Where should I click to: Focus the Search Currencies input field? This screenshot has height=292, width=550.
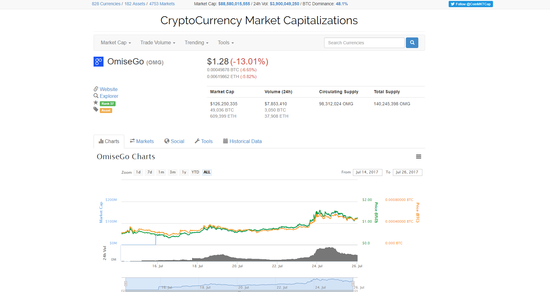pyautogui.click(x=364, y=43)
